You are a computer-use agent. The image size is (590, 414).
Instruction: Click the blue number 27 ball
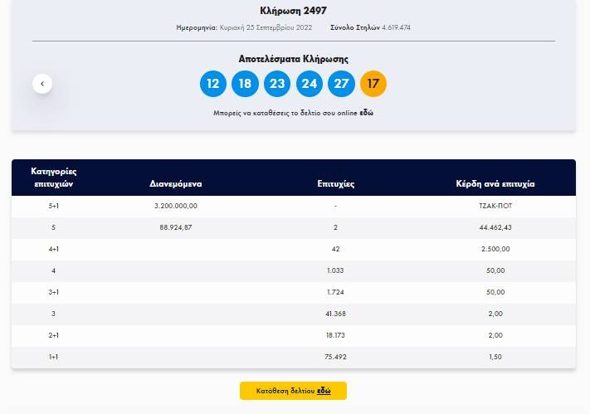point(341,84)
